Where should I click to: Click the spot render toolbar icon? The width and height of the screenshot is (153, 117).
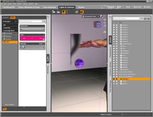point(77,12)
